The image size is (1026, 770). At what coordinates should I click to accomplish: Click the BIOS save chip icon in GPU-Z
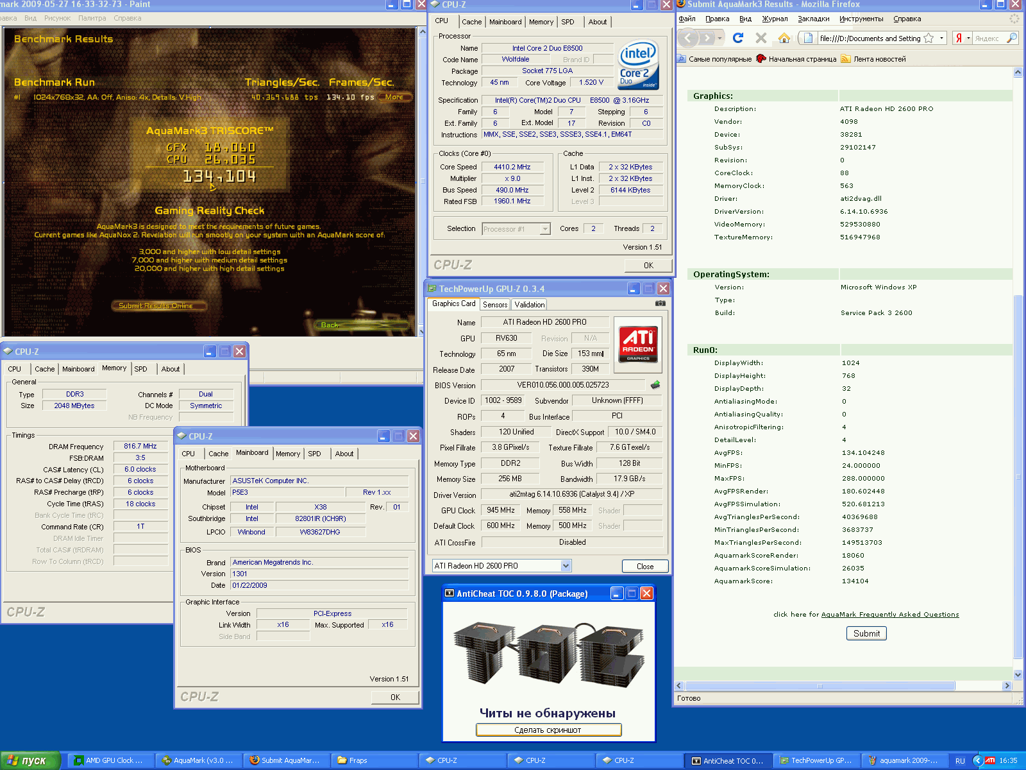(655, 385)
